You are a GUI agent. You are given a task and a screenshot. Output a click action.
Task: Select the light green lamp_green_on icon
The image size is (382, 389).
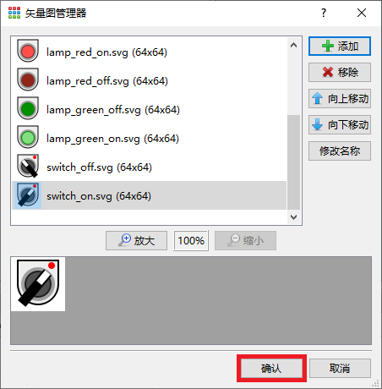[x=28, y=137]
